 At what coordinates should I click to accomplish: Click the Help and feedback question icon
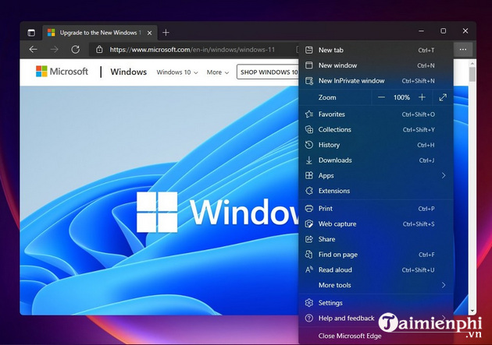click(309, 318)
